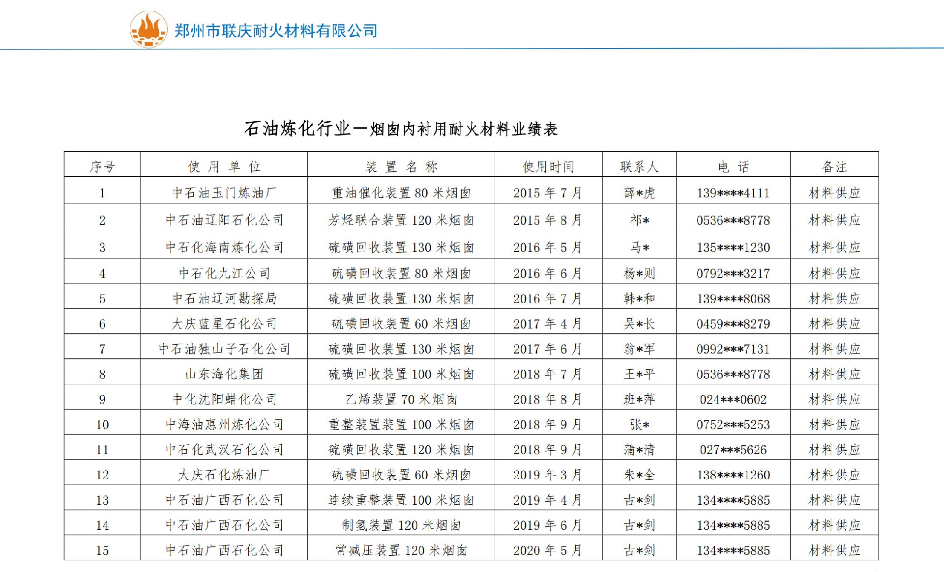Click row number 12 cell
Viewport: 944px width, 572px height.
coord(102,475)
